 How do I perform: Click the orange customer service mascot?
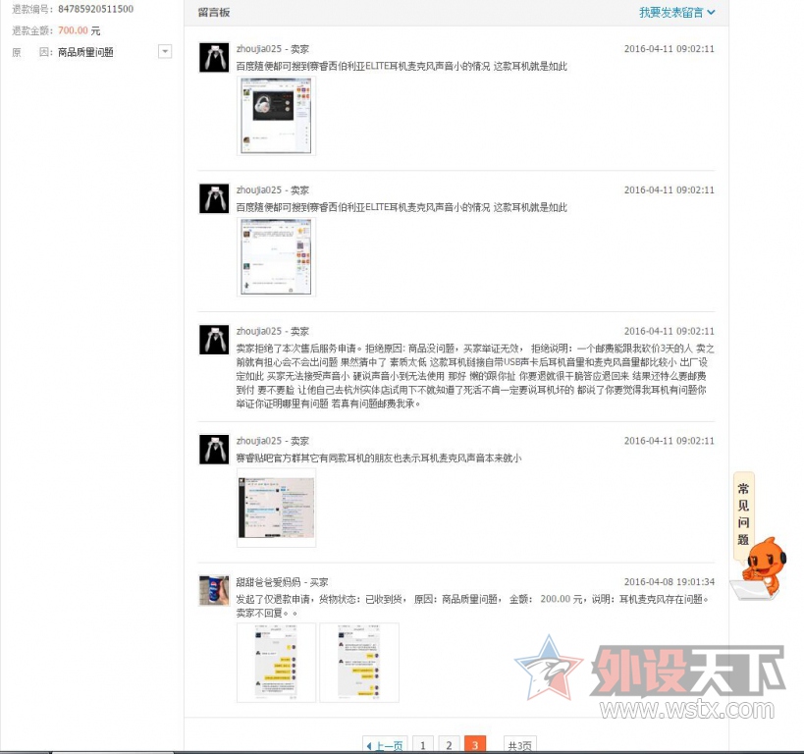point(761,568)
